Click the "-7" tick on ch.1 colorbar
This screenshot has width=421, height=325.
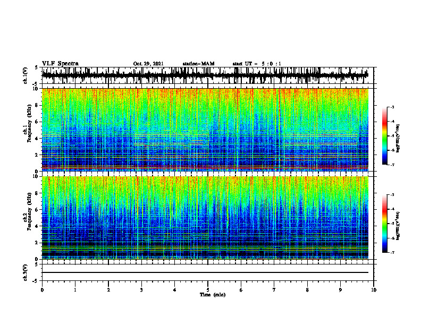[392, 165]
